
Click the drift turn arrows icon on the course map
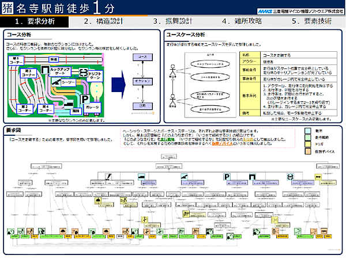(84, 73)
